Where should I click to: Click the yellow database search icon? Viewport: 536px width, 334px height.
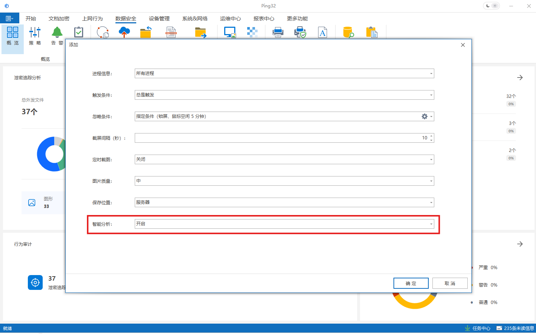(x=348, y=33)
